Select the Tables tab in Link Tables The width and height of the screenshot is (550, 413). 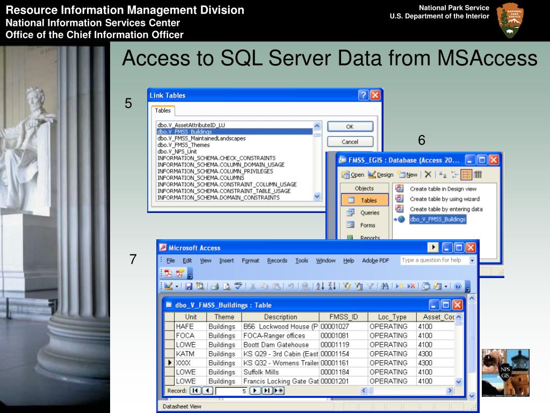[163, 110]
